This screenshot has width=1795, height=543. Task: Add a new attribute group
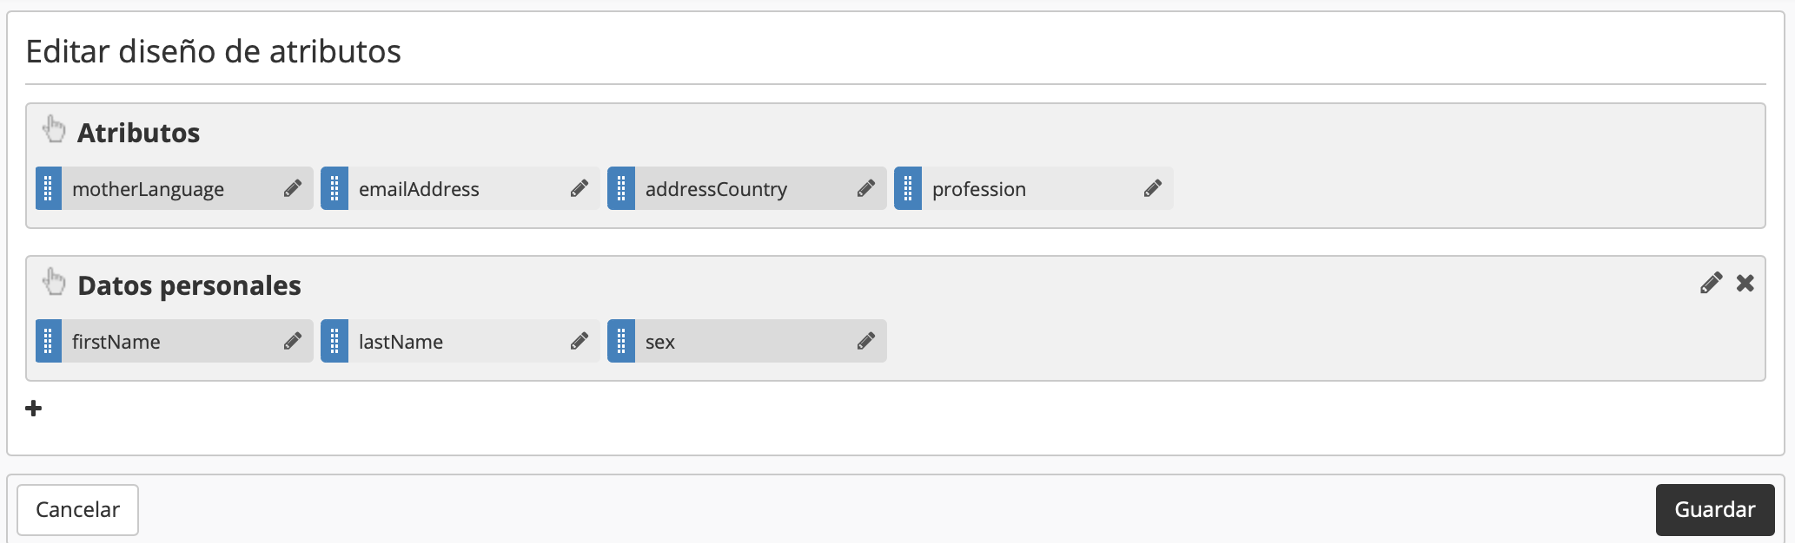click(34, 409)
